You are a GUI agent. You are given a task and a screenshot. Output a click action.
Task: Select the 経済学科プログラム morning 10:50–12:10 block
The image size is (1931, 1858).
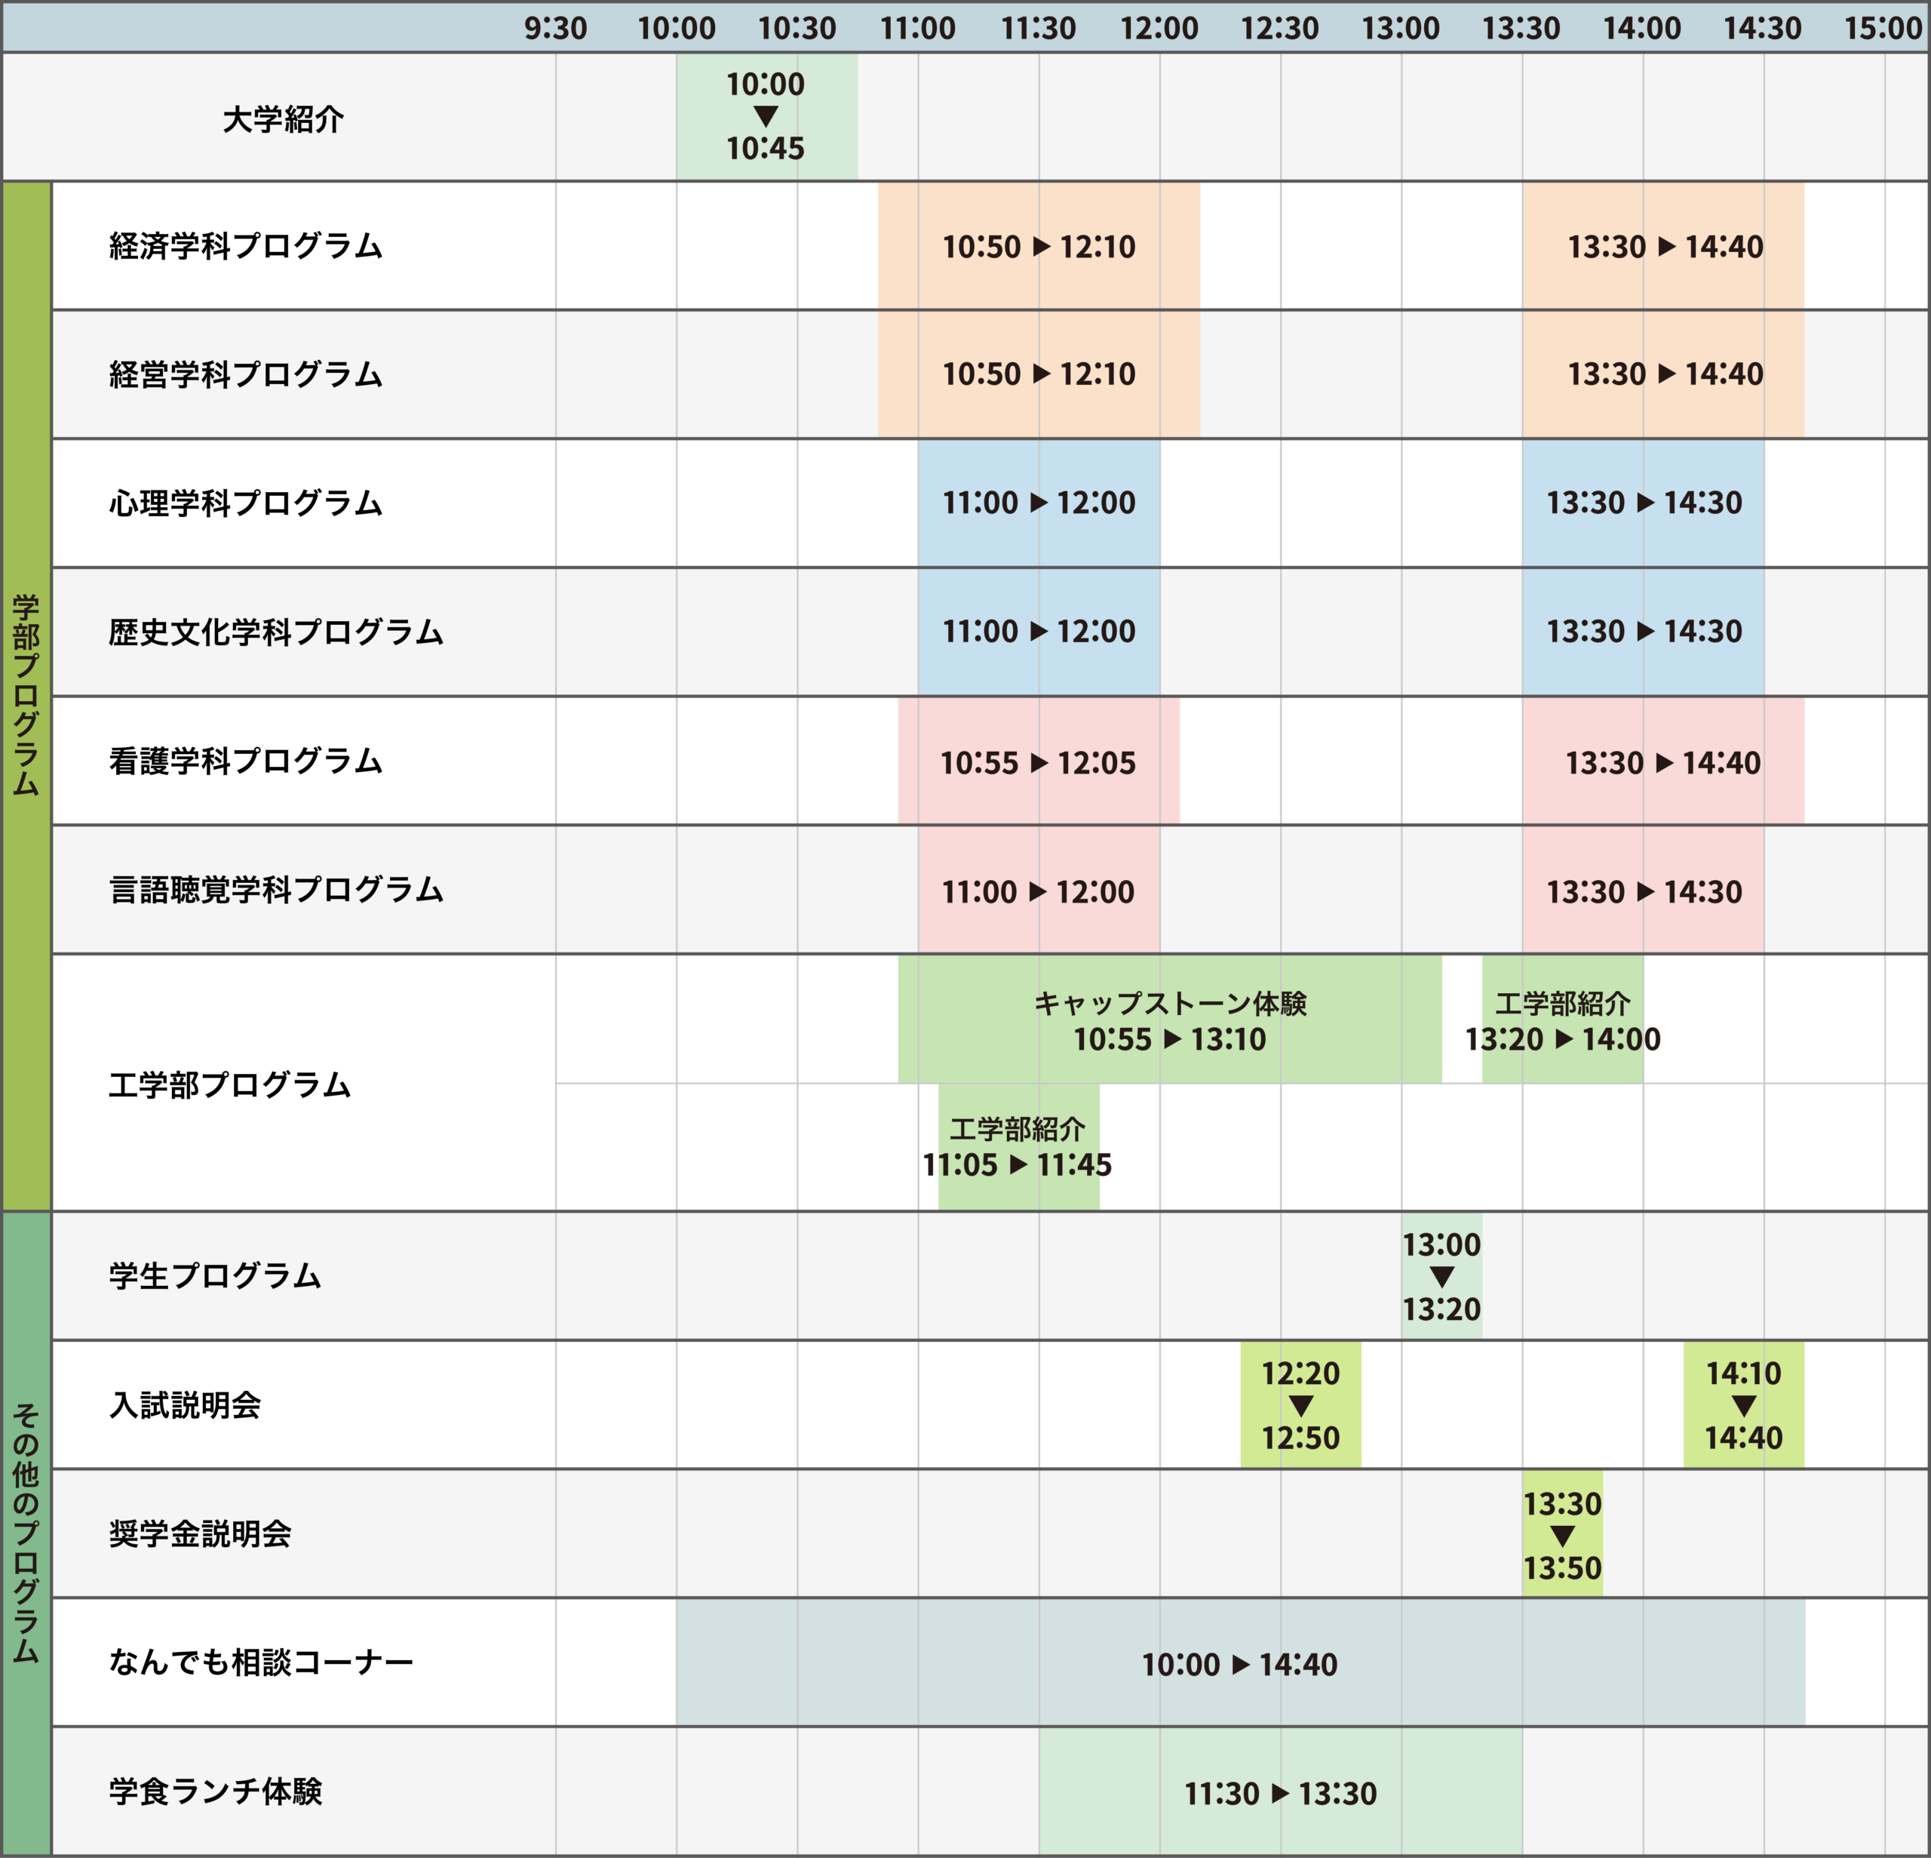pyautogui.click(x=1039, y=247)
